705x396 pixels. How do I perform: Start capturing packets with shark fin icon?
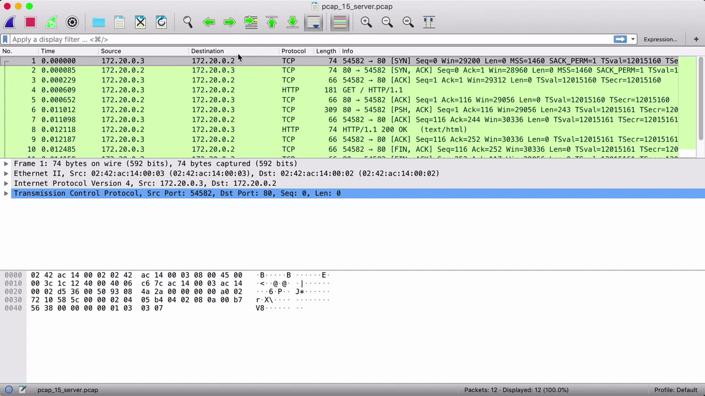9,22
